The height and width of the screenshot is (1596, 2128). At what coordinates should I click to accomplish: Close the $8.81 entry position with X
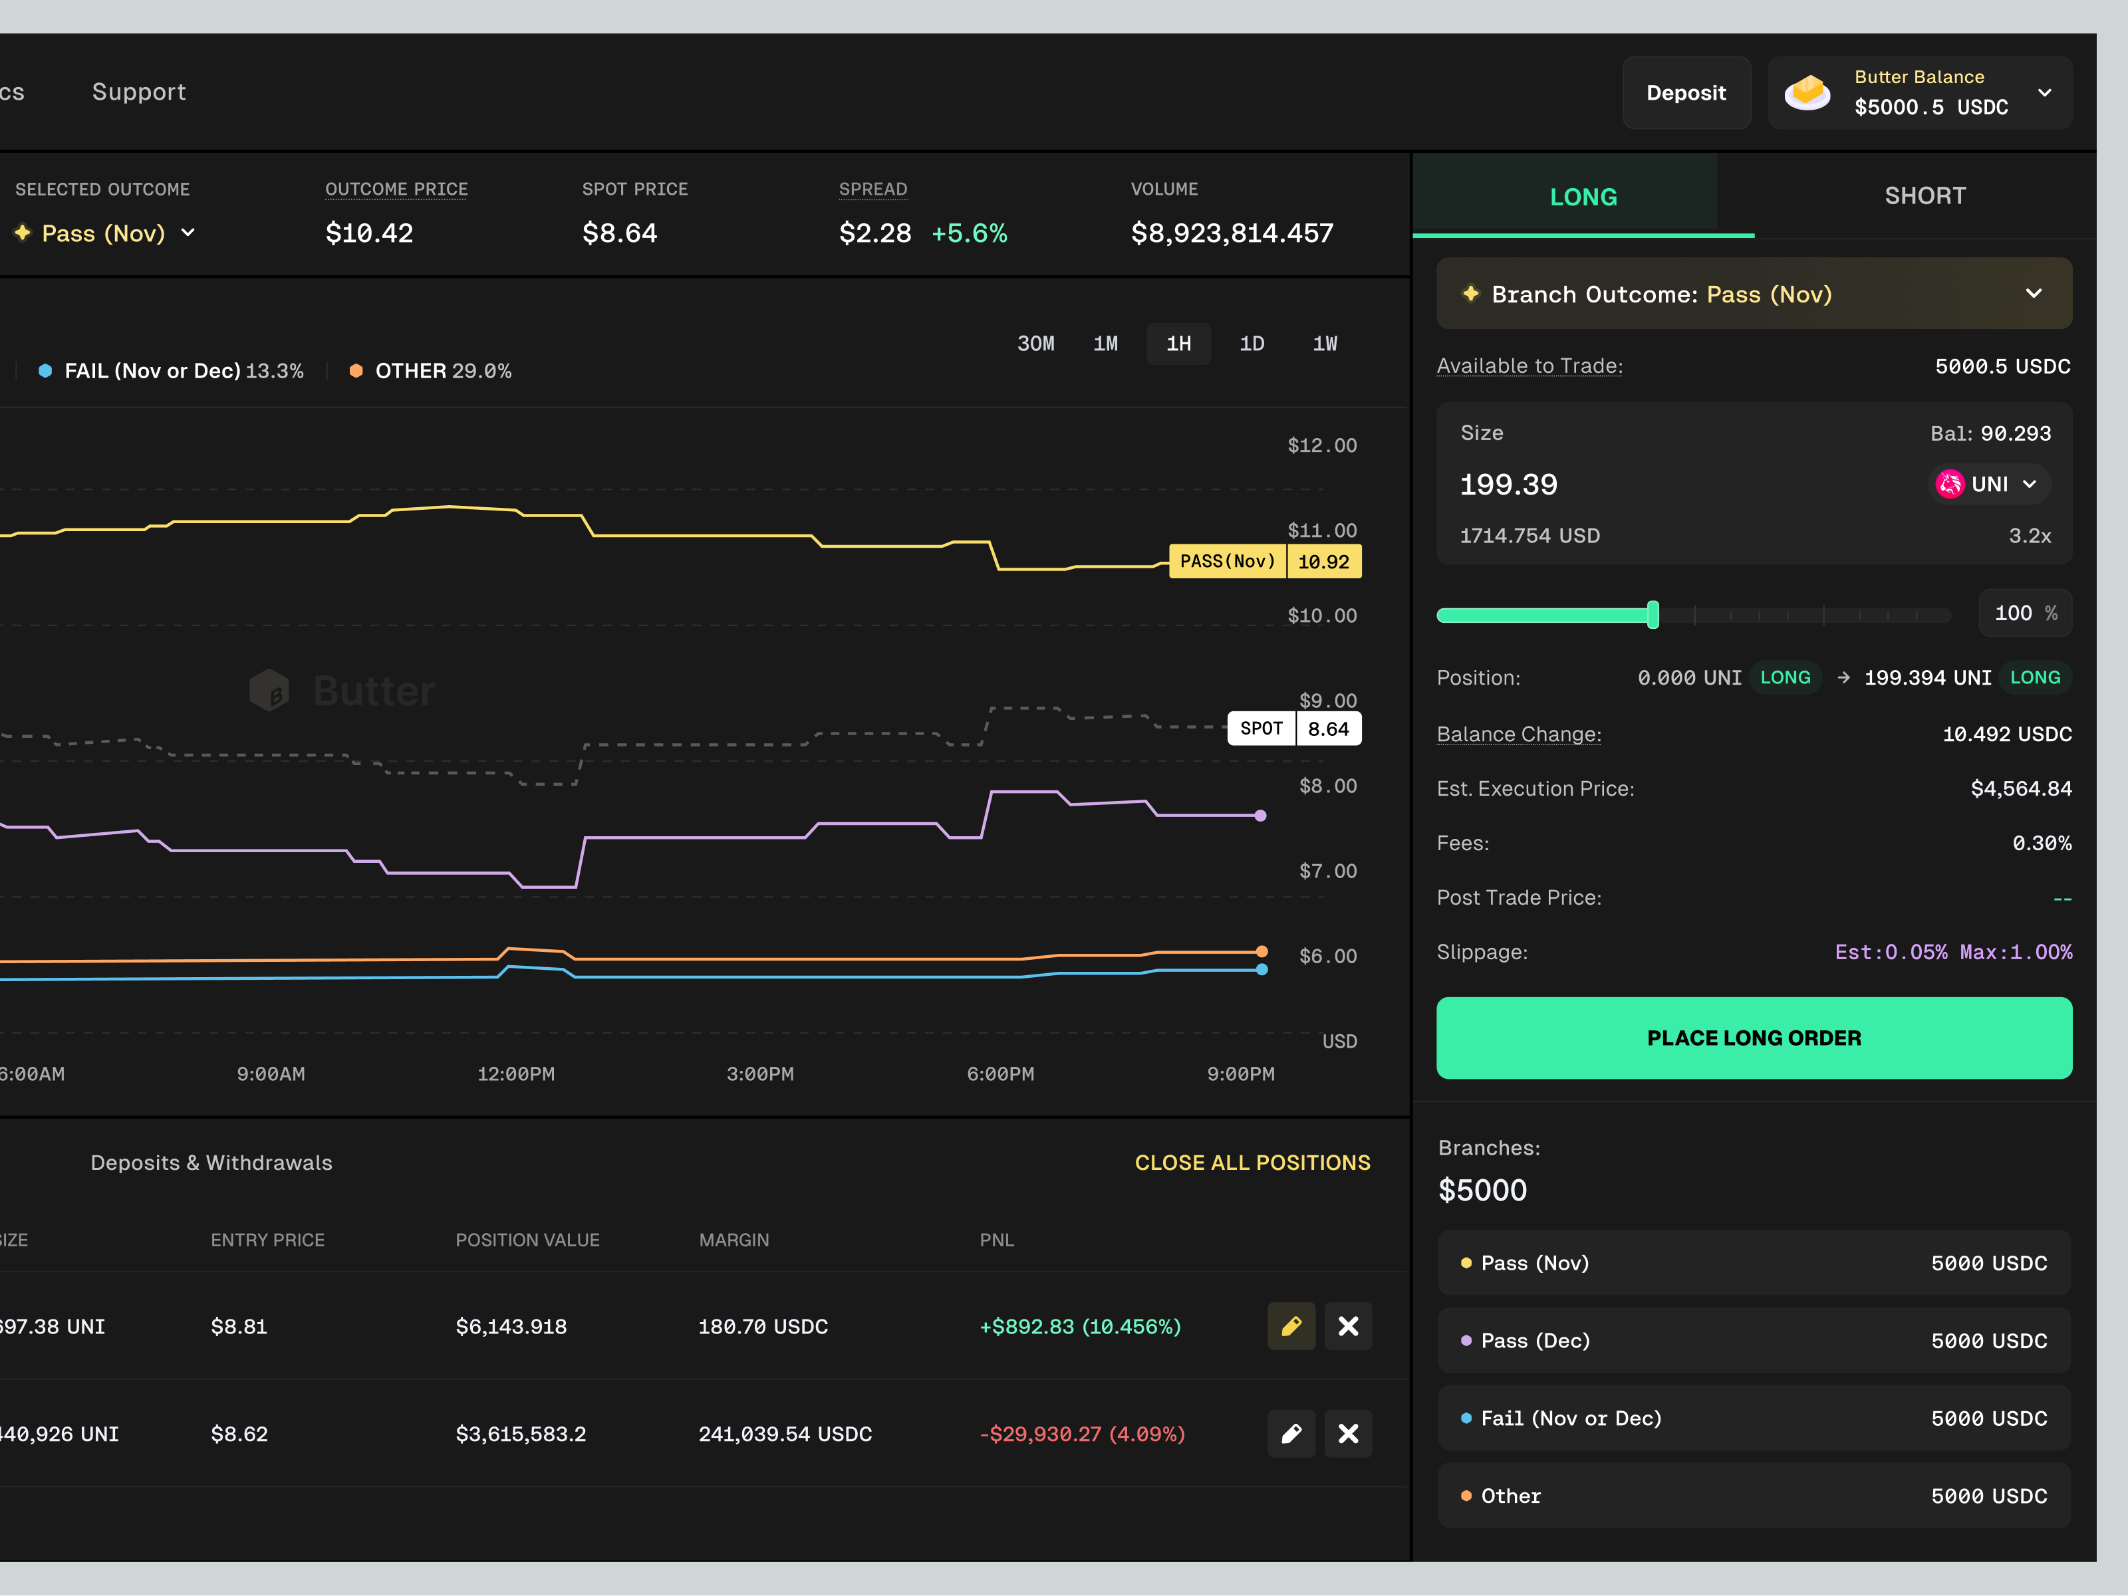coord(1348,1326)
